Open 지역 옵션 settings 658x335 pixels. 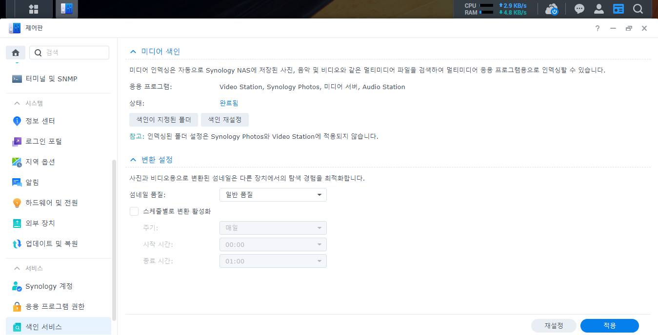tap(59, 162)
